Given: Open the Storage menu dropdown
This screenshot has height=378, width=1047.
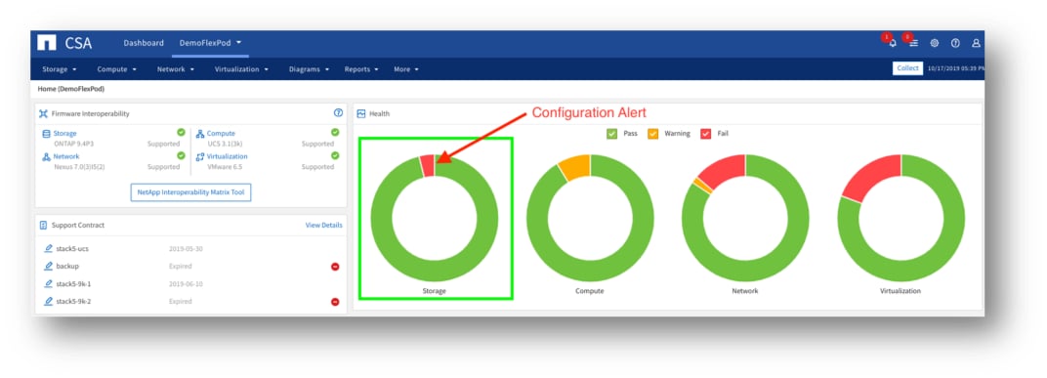Looking at the screenshot, I should coord(60,68).
